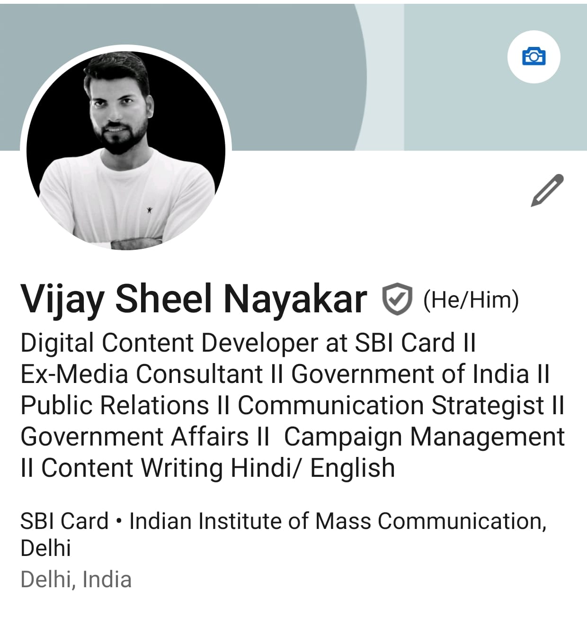Click Public Relations in the headline
The image size is (587, 619).
(x=115, y=405)
